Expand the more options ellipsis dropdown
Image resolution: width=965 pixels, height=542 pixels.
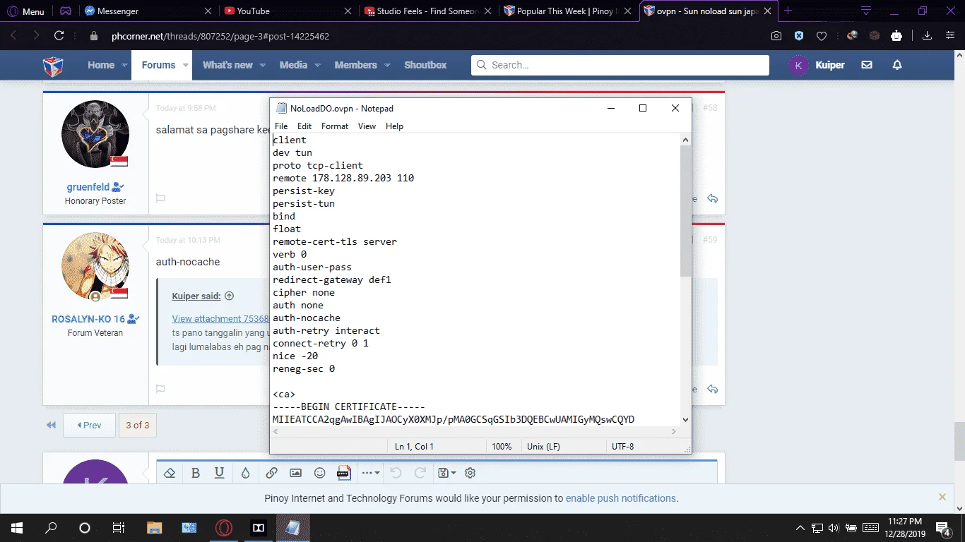(371, 473)
